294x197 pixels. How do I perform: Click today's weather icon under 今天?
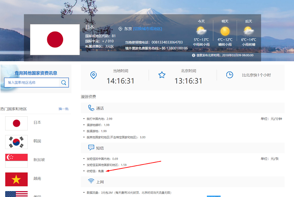201,31
